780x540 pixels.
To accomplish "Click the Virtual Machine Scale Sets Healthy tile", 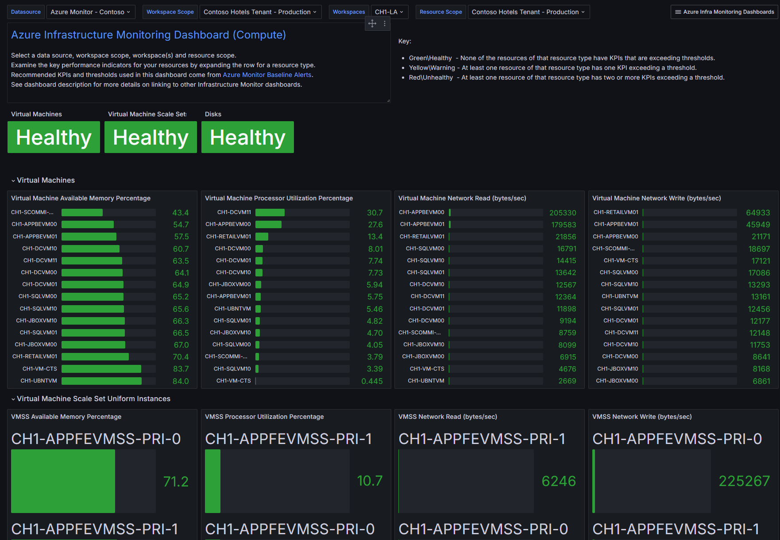I will [151, 137].
